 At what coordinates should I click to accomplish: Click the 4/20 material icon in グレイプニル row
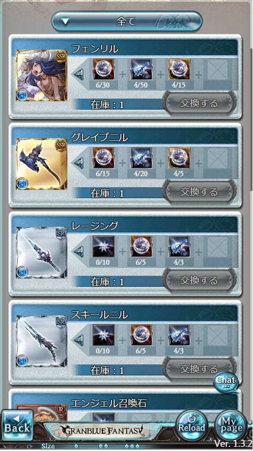coord(141,158)
